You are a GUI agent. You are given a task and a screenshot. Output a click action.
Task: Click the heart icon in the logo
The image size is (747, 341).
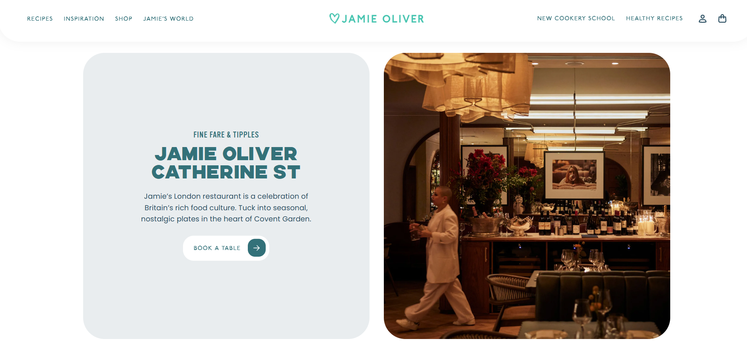point(335,18)
